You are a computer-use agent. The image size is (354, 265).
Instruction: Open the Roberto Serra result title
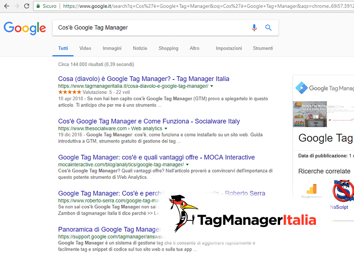click(x=162, y=193)
